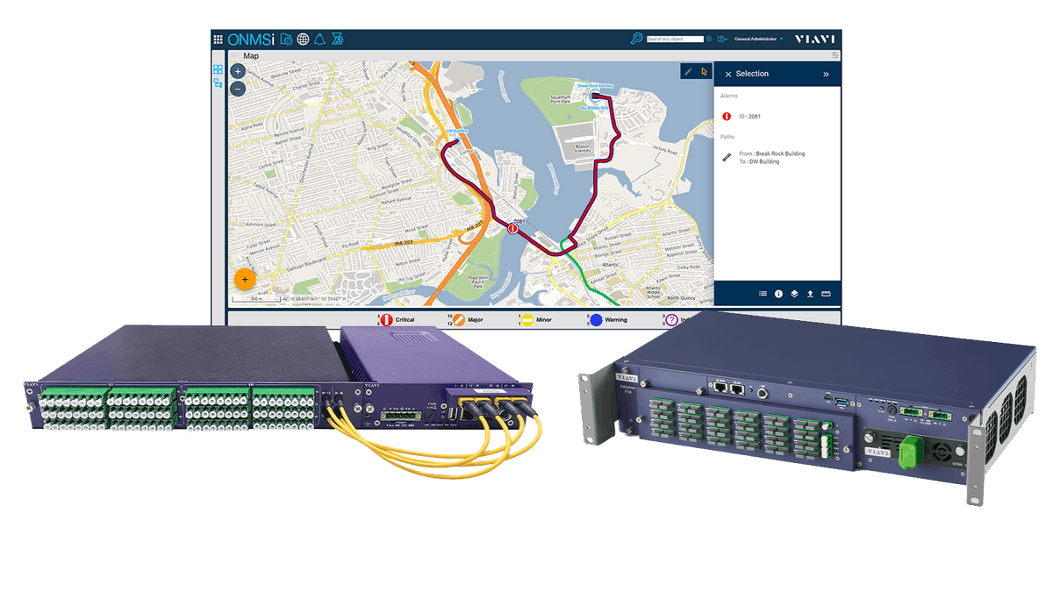Select the pencil drawing tool above the map
1053x592 pixels.
click(x=687, y=72)
